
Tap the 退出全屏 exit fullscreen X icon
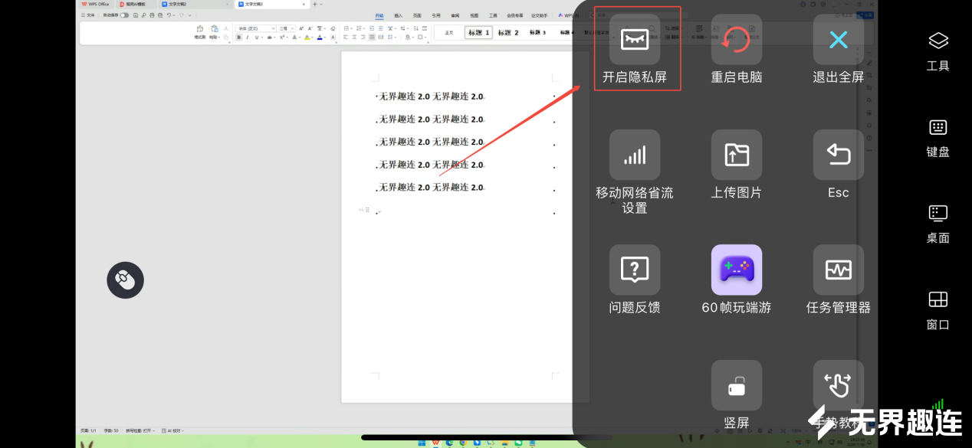[x=839, y=39]
